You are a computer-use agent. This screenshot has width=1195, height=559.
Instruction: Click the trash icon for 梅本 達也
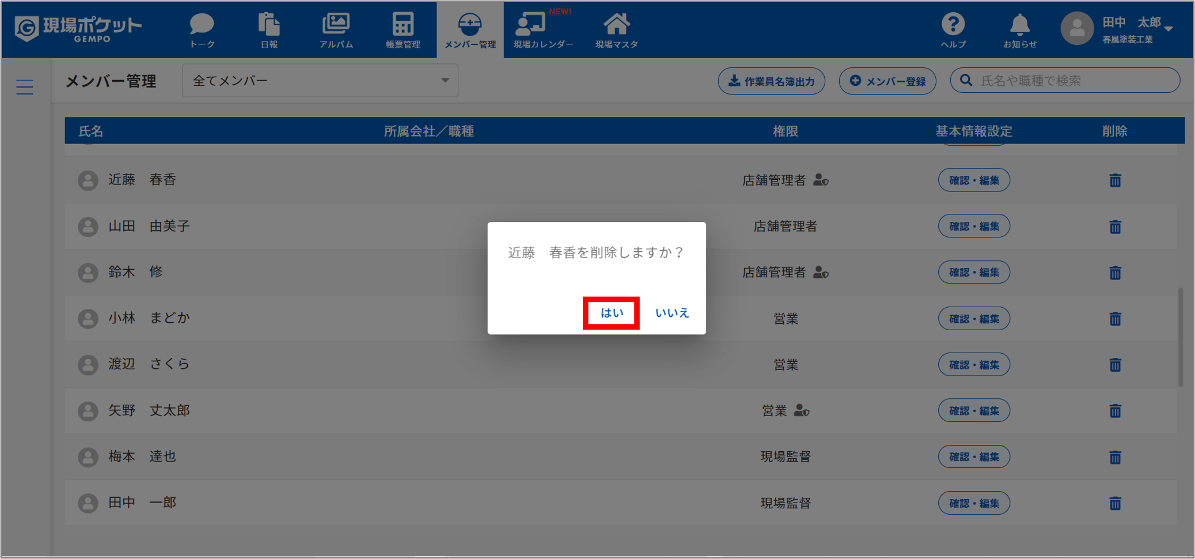(1115, 457)
